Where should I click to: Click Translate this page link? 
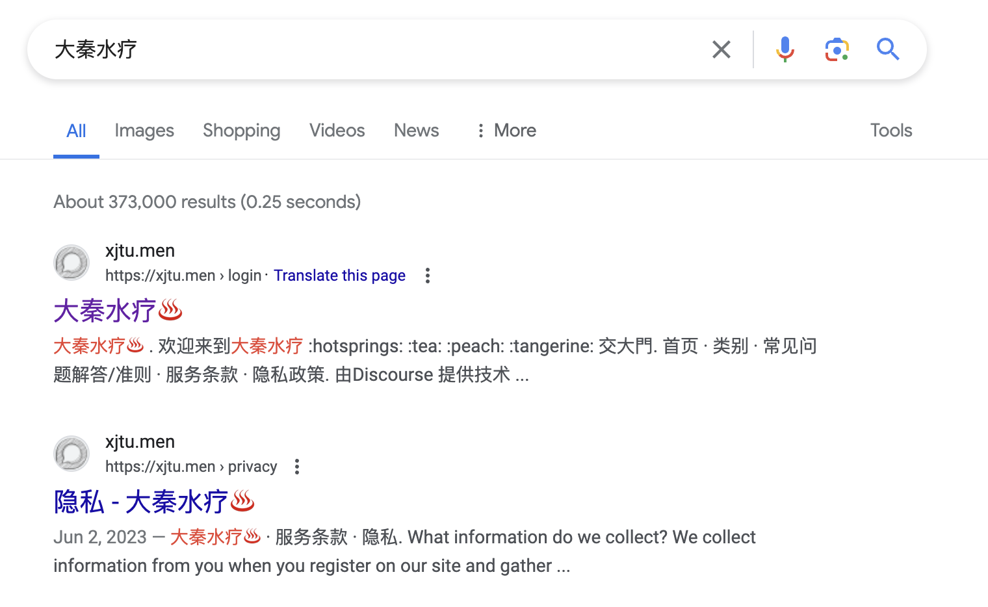coord(339,276)
